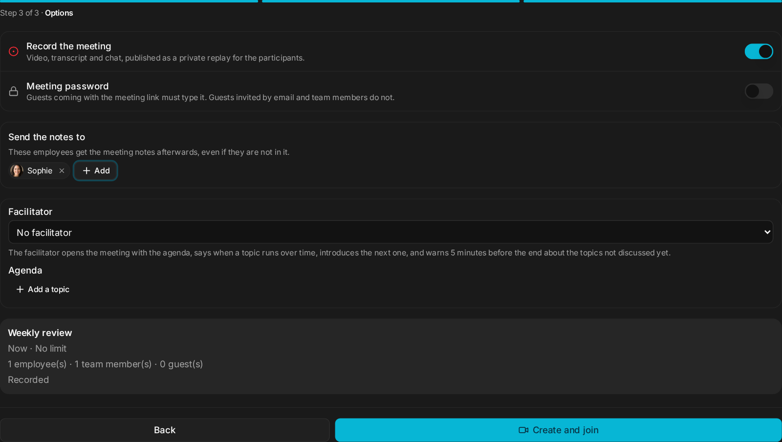The height and width of the screenshot is (442, 782).
Task: Go back to the previous step
Action: tap(165, 430)
